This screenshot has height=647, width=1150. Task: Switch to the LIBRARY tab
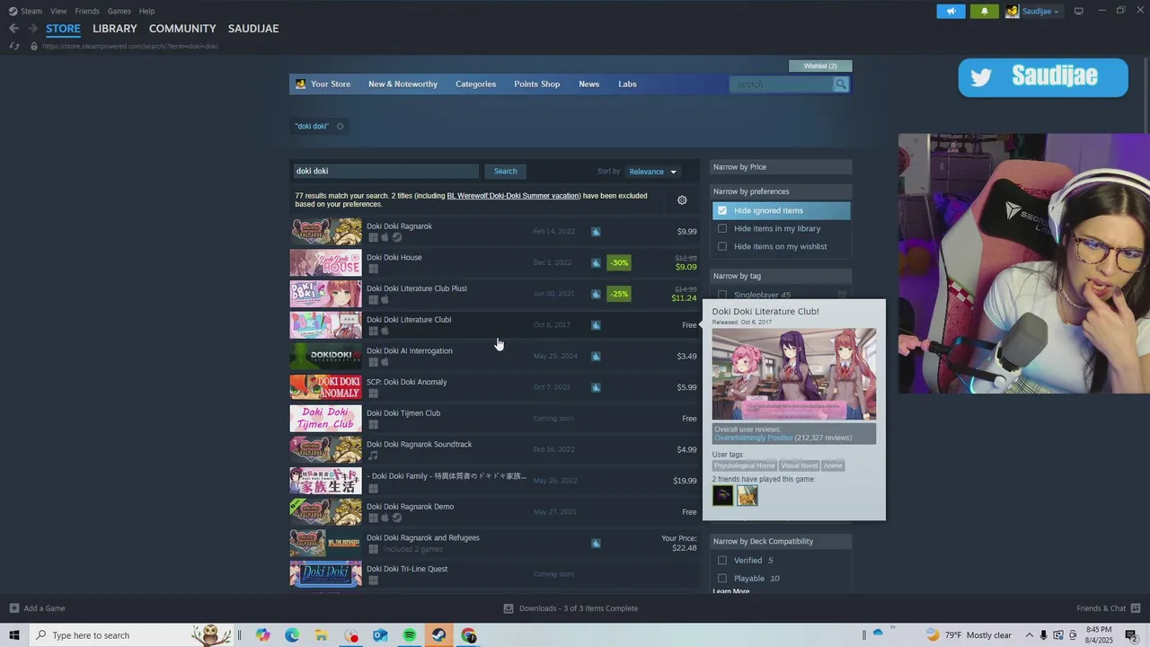coord(115,29)
